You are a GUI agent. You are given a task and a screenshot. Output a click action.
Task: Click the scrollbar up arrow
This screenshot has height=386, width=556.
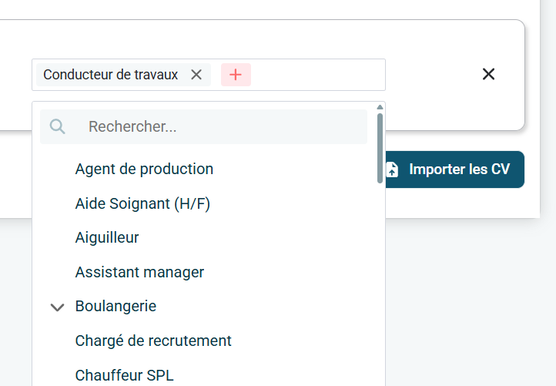[380, 107]
